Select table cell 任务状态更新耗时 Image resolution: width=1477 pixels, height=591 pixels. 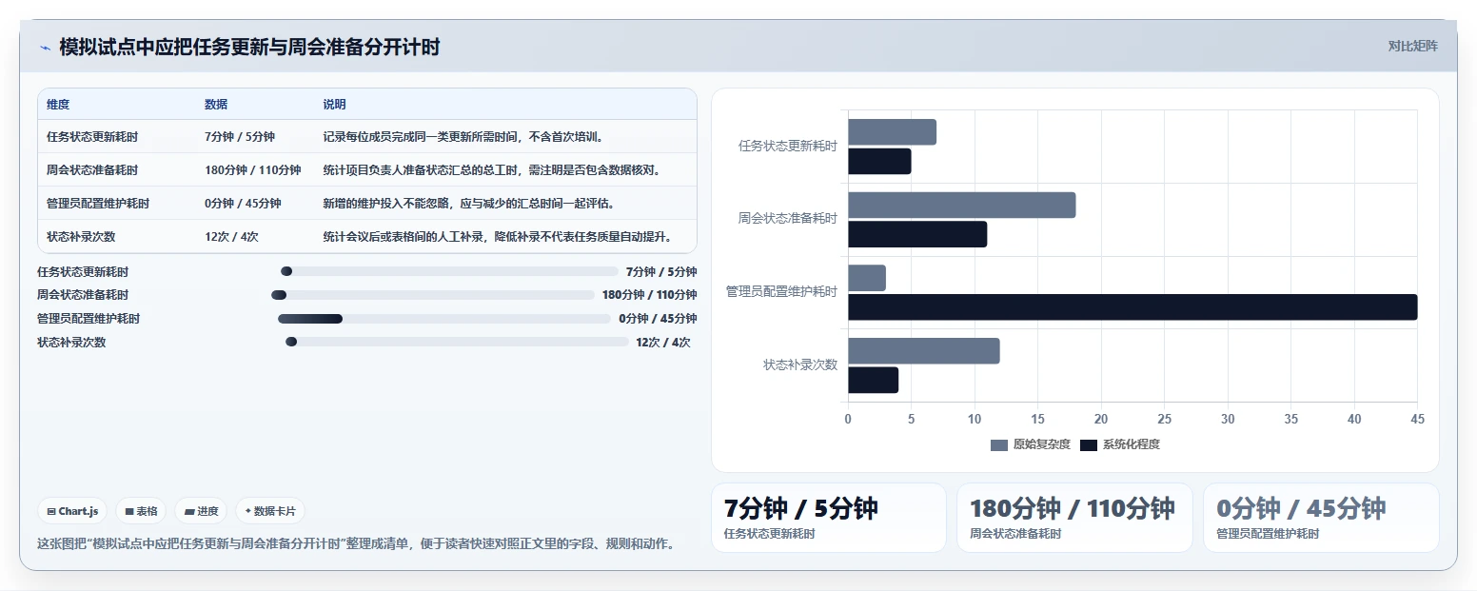pyautogui.click(x=92, y=137)
